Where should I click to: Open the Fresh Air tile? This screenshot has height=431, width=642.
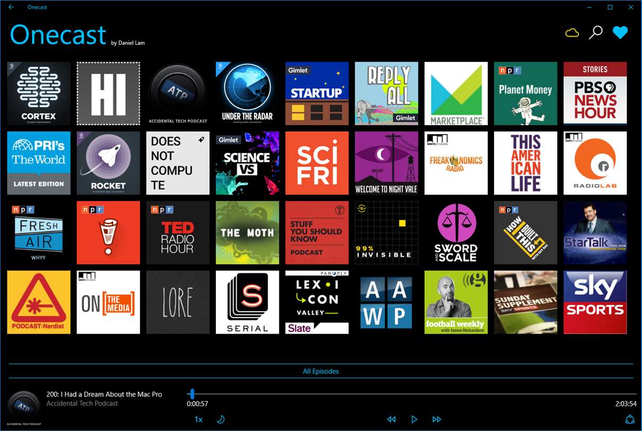[39, 233]
